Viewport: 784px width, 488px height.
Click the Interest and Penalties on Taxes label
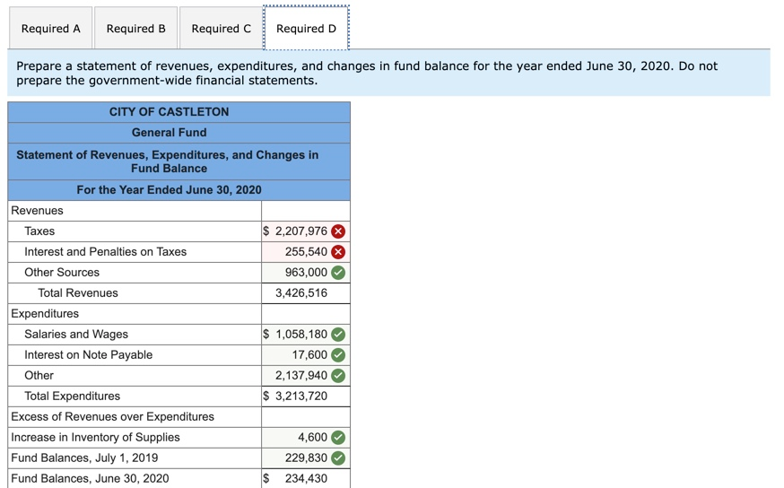pos(106,252)
